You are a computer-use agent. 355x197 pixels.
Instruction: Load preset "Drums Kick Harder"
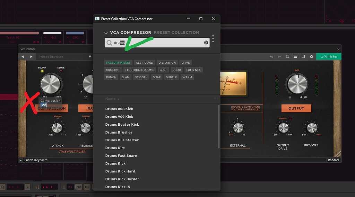tap(122, 179)
